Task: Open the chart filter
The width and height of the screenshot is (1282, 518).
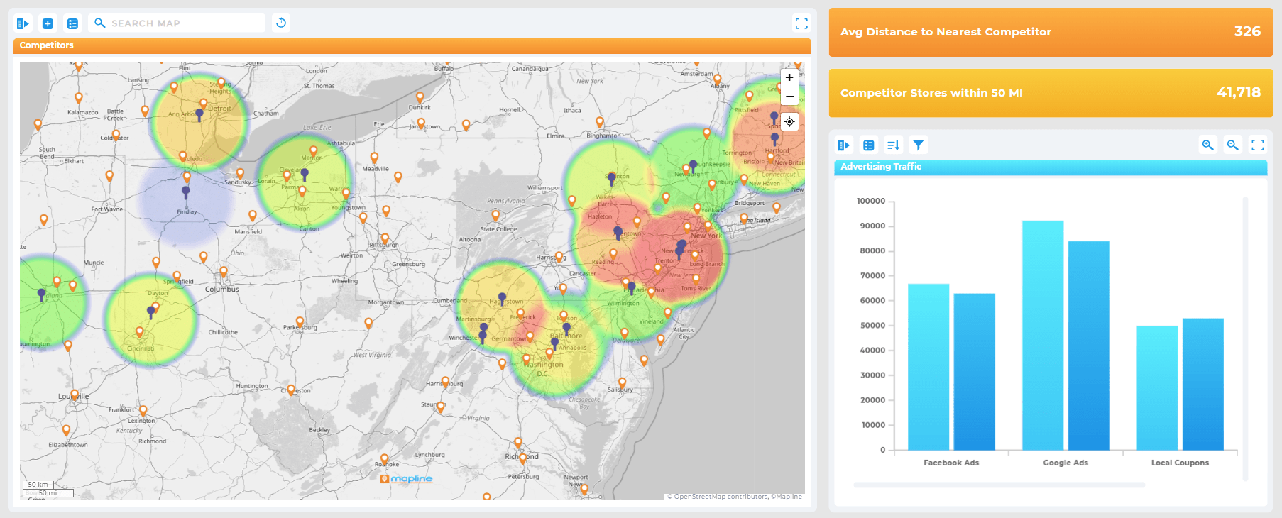Action: pos(918,145)
